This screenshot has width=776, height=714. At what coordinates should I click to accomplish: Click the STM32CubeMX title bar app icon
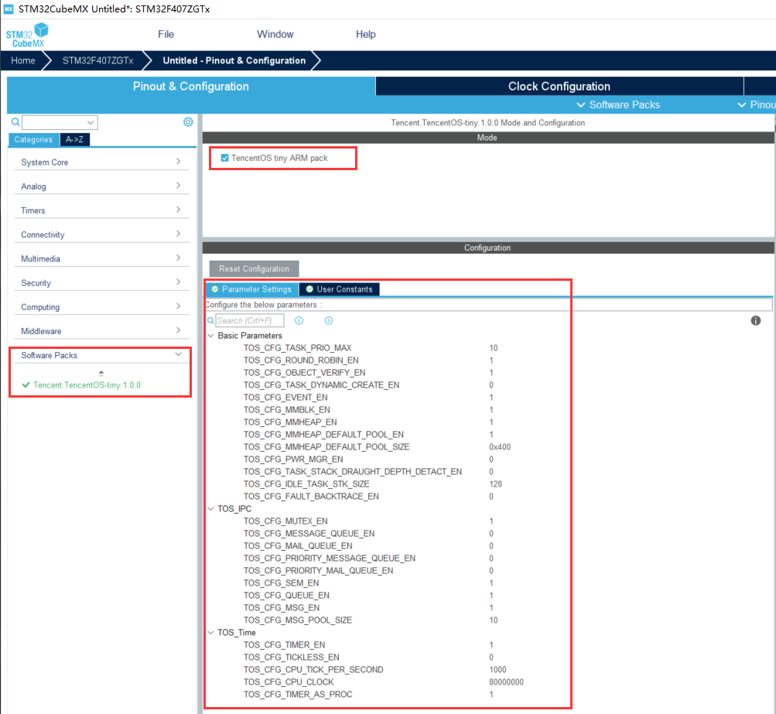9,9
